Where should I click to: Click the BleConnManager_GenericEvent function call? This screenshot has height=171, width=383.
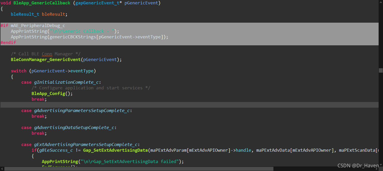point(46,59)
